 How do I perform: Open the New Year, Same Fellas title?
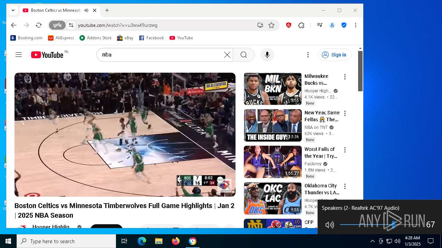click(322, 116)
